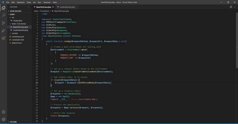Click '/../../src/routes.php' string on line 32
This screenshot has height=124, width=238.
tap(84, 99)
